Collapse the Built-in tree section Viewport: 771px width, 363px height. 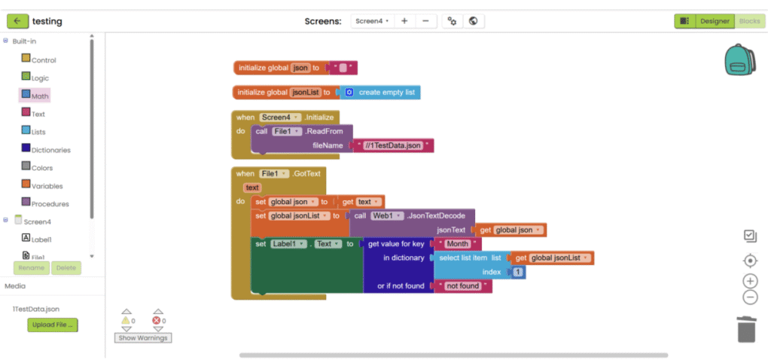tap(6, 41)
